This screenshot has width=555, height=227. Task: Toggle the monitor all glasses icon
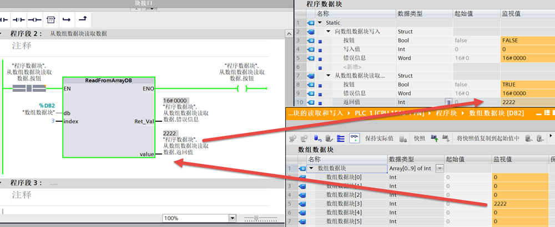(x=354, y=138)
